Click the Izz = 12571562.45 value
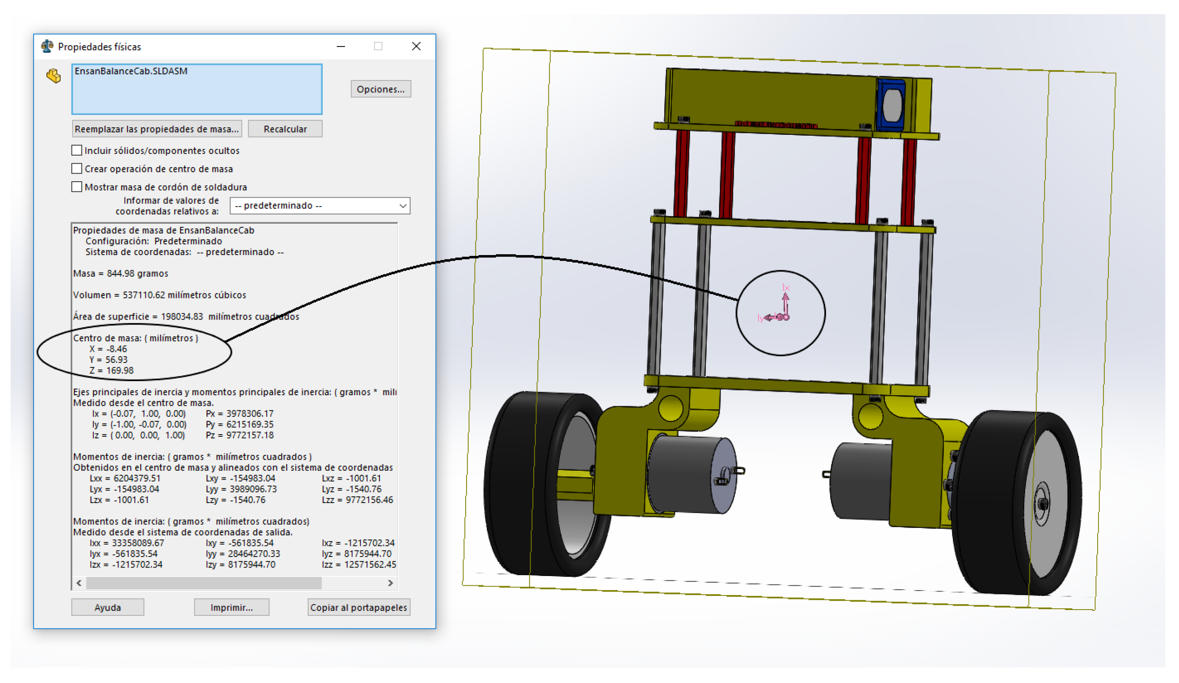Viewport: 1179px width, 683px height. point(359,564)
